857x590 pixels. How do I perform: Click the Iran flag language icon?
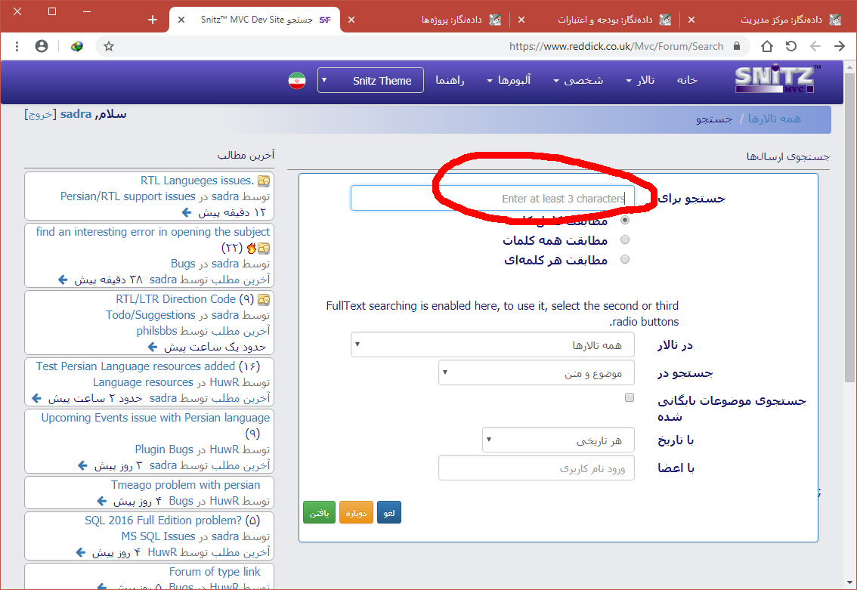tap(296, 81)
